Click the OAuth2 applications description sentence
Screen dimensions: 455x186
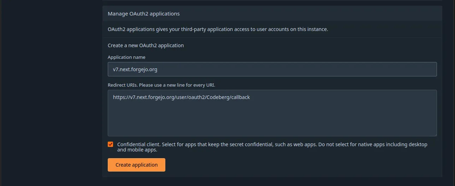[x=218, y=29]
